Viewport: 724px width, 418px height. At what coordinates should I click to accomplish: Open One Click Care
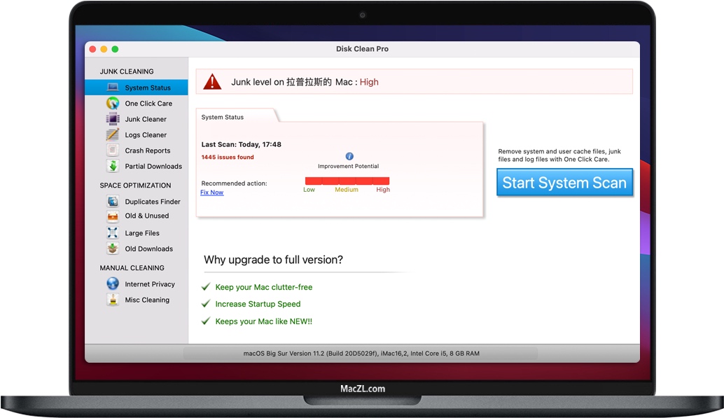[150, 103]
